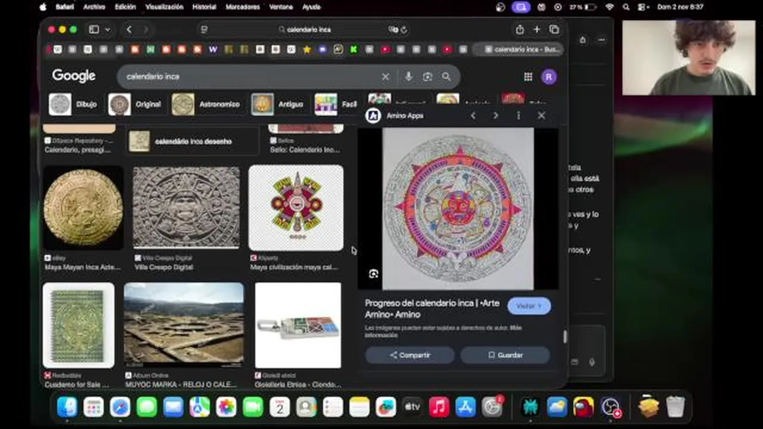763x429 pixels.
Task: Open Photos app from the Dock
Action: click(226, 407)
